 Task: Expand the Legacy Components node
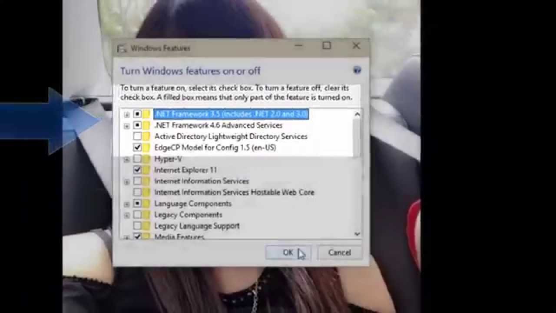(127, 215)
